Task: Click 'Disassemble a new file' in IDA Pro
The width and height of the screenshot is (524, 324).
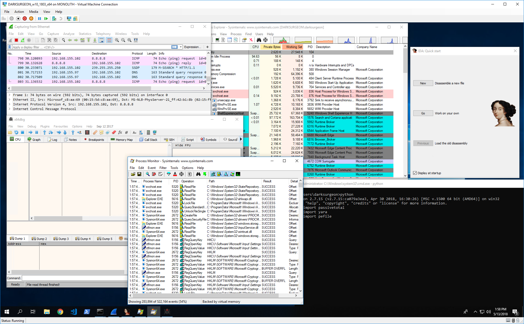Action: coord(449,83)
